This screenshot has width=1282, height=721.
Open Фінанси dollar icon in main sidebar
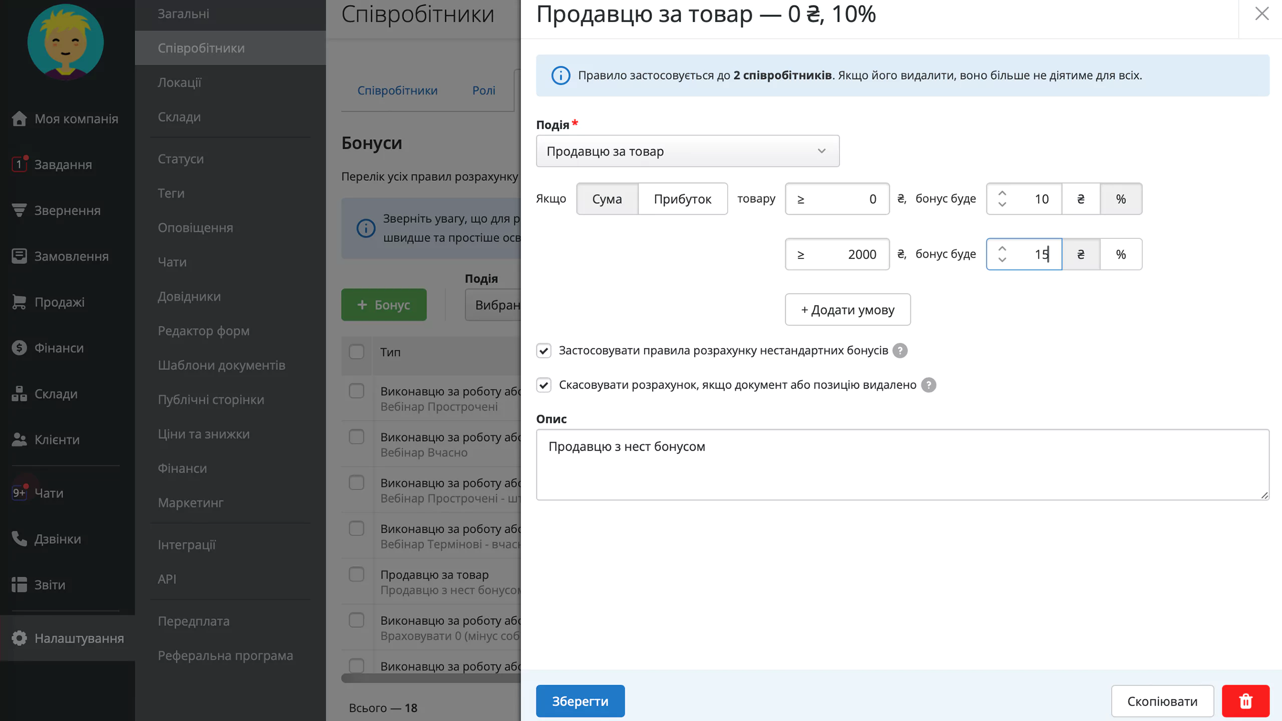click(x=19, y=347)
